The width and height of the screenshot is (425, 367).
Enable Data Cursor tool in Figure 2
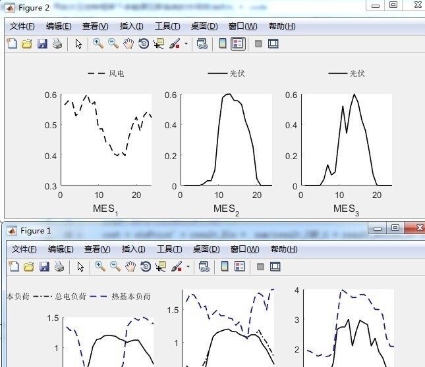[159, 43]
